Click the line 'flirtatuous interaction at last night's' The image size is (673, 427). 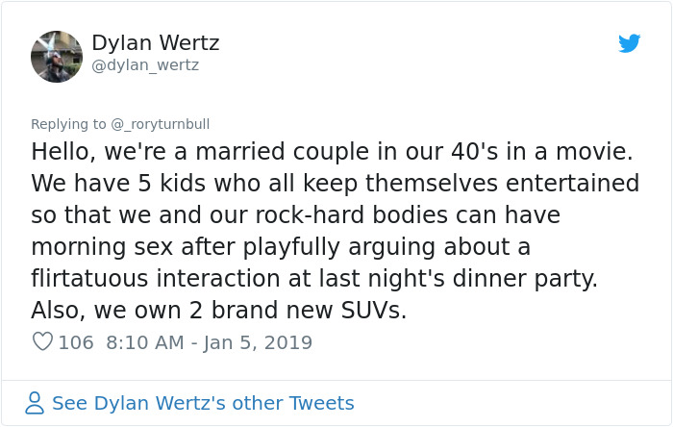314,279
